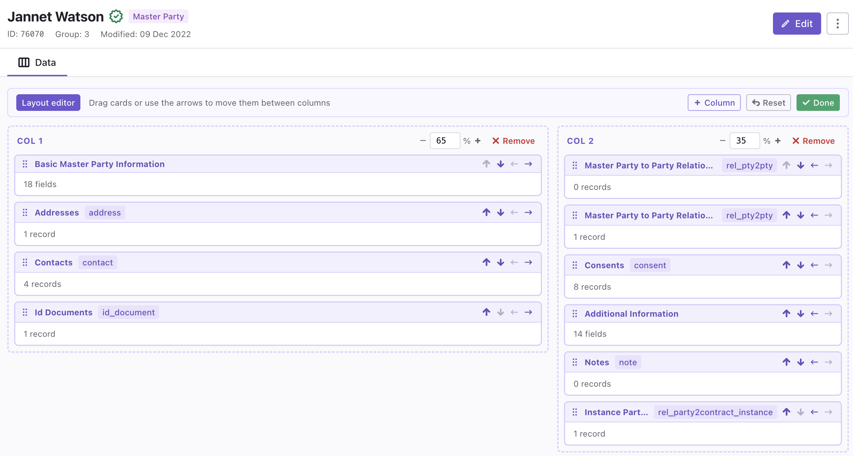853x456 pixels.
Task: Move the 1 record rel_pty2pty card up
Action: [x=786, y=215]
